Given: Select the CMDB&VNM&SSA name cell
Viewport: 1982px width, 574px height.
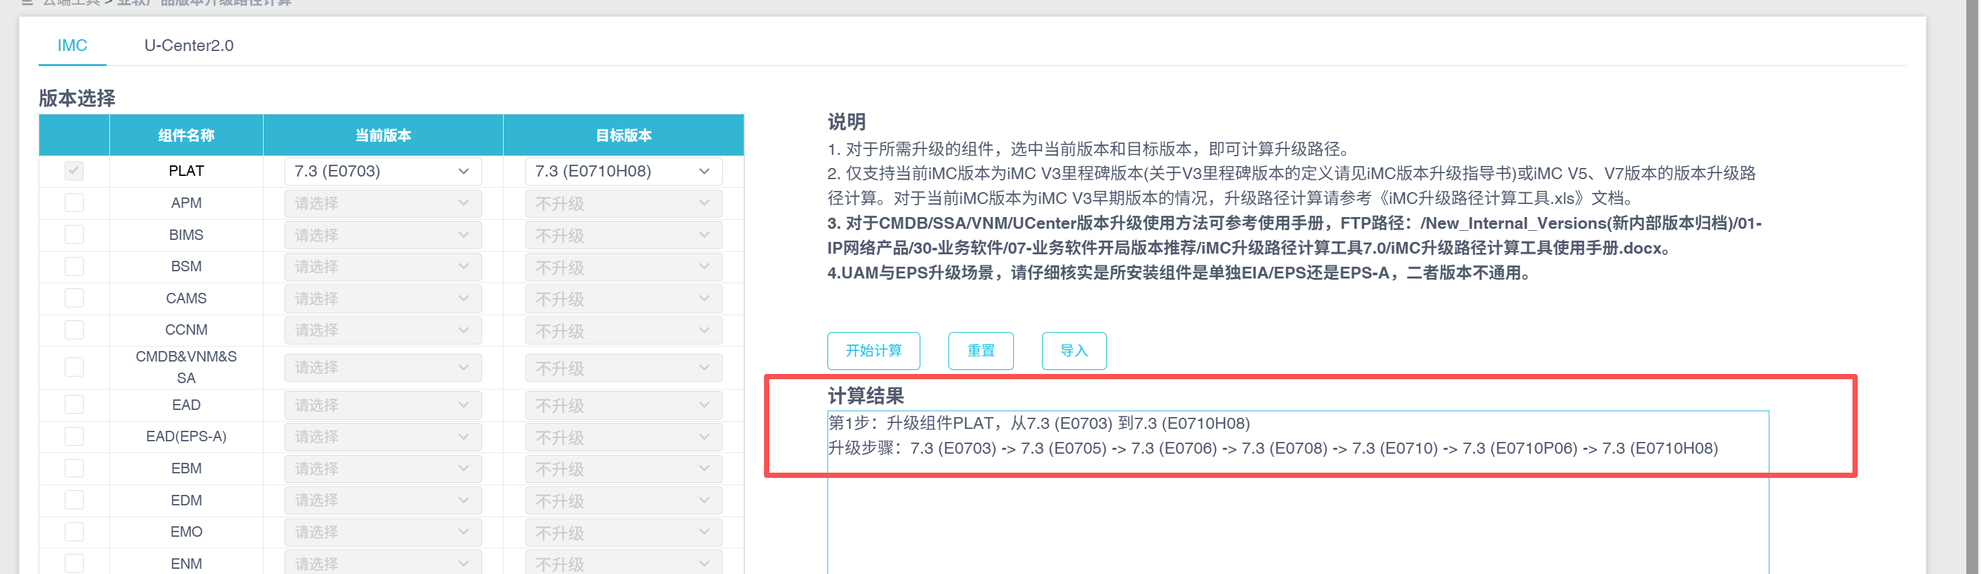Looking at the screenshot, I should (186, 368).
